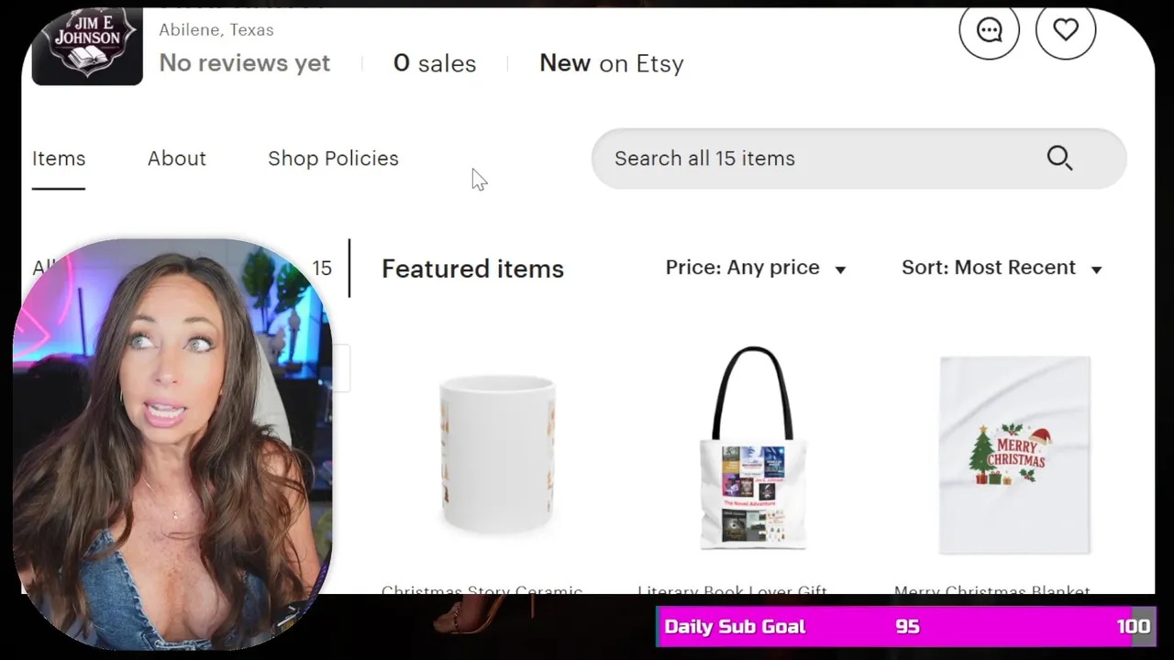1174x660 pixels.
Task: Open the Jim E Johnson shop logo
Action: pos(87,46)
